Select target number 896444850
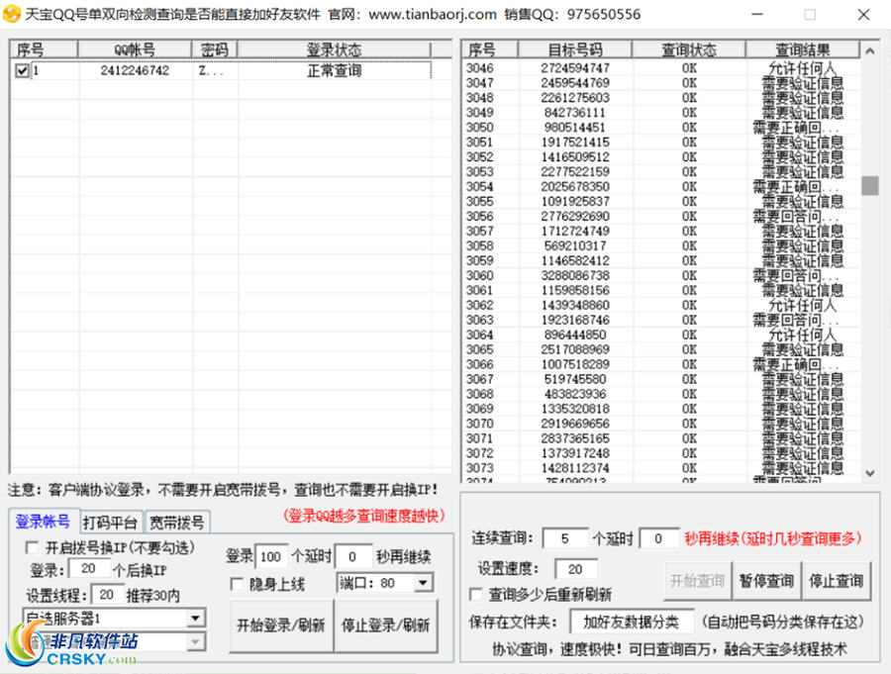Screen dimensions: 891x674 [x=575, y=335]
